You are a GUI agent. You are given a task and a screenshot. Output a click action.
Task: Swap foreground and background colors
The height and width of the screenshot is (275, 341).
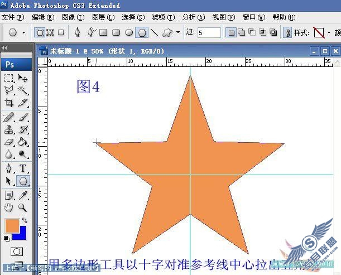25,221
